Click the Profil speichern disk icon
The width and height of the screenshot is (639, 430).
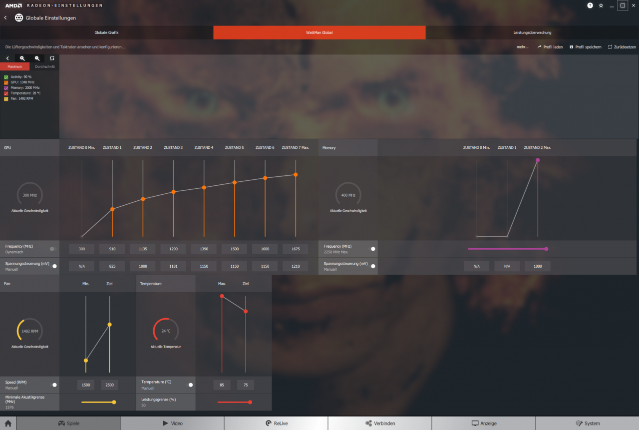[571, 47]
